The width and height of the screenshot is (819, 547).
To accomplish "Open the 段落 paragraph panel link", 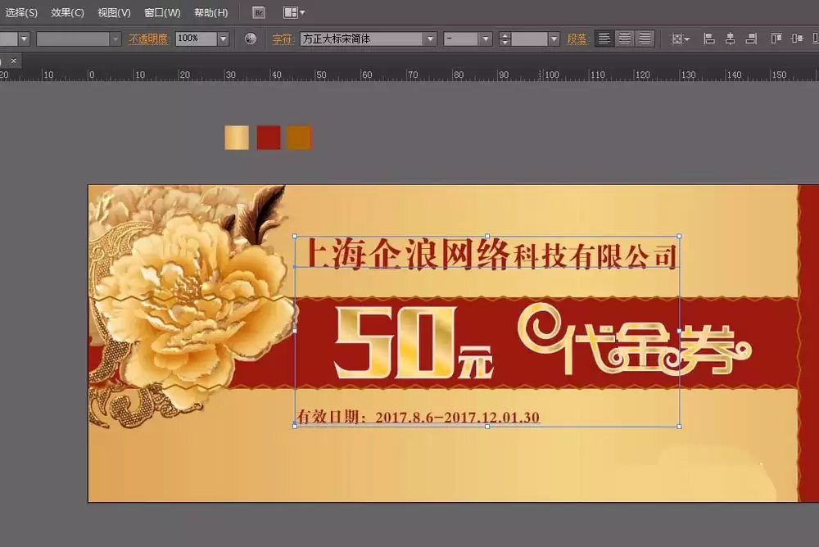I will pos(577,38).
